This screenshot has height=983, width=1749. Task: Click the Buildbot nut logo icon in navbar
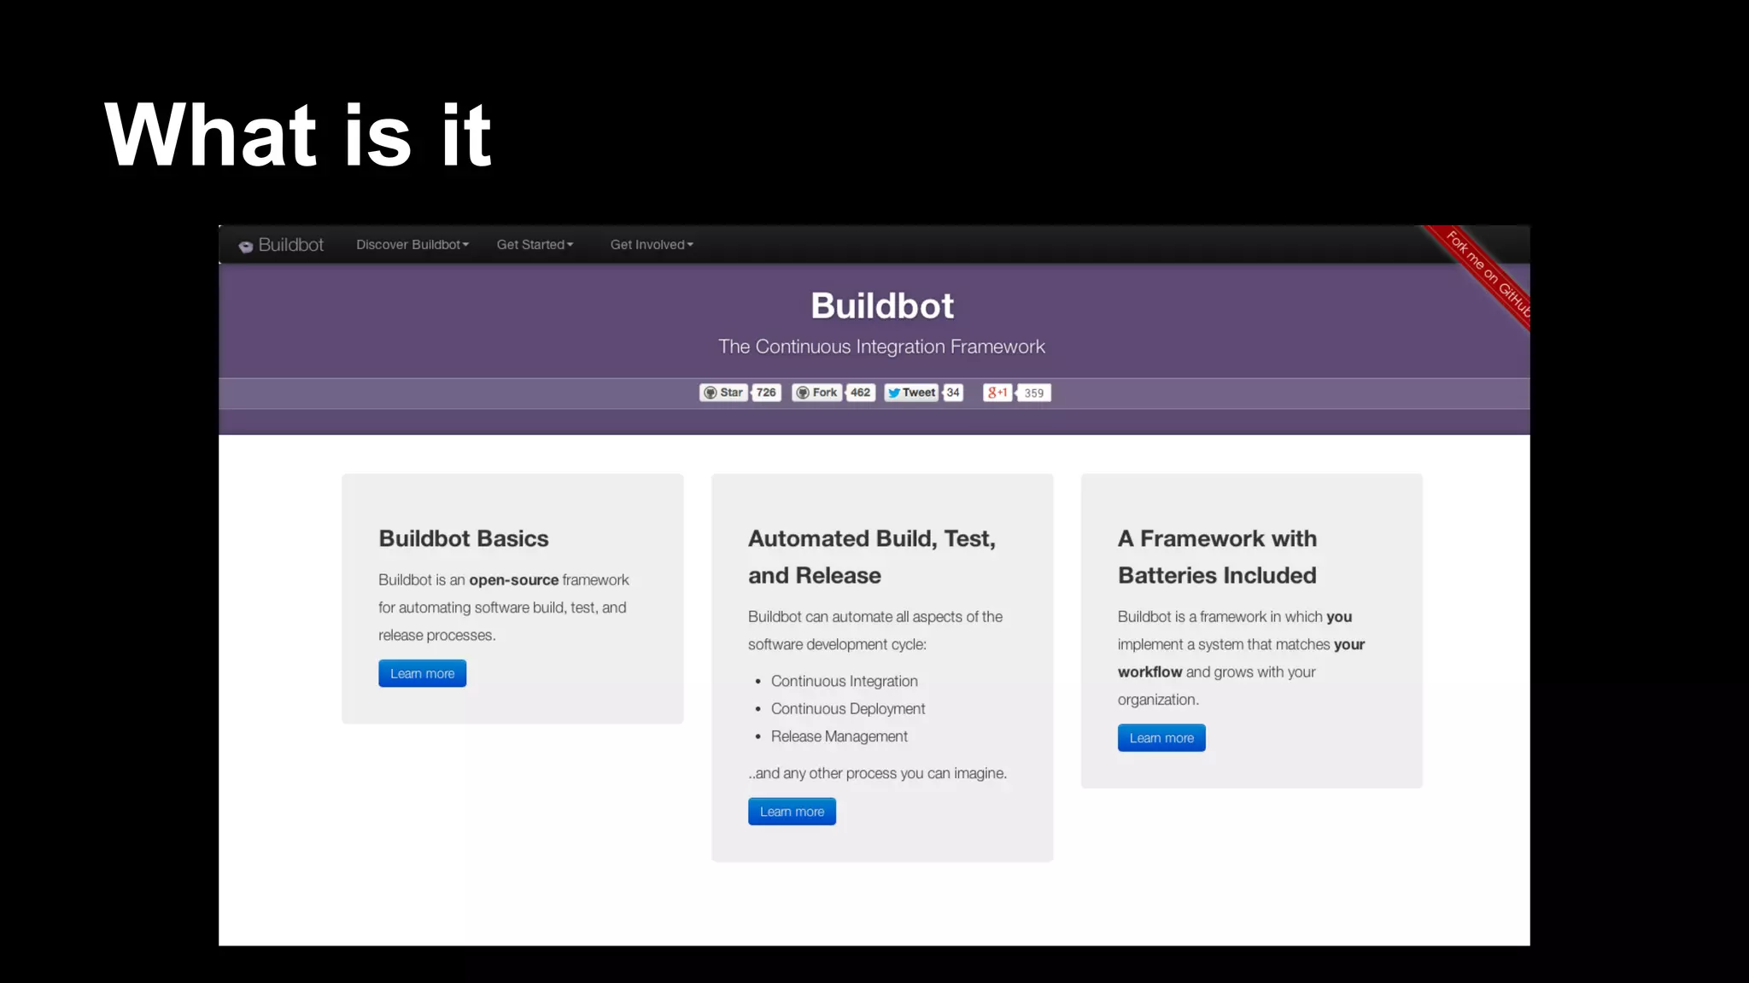(246, 247)
